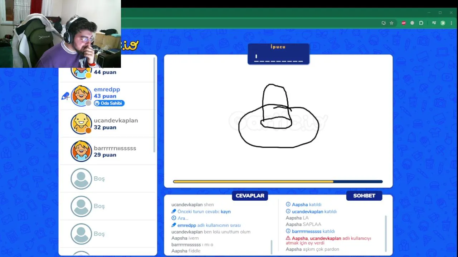Viewport: 458px width, 257px height.
Task: Click the pencil icon before emredpp's turn message
Action: tap(174, 225)
